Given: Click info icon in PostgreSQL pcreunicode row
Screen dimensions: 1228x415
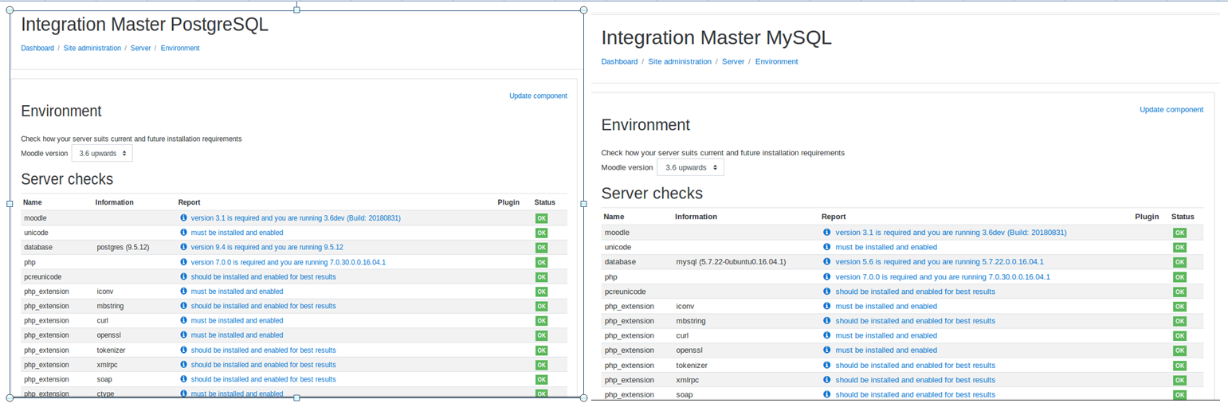Looking at the screenshot, I should click(183, 276).
